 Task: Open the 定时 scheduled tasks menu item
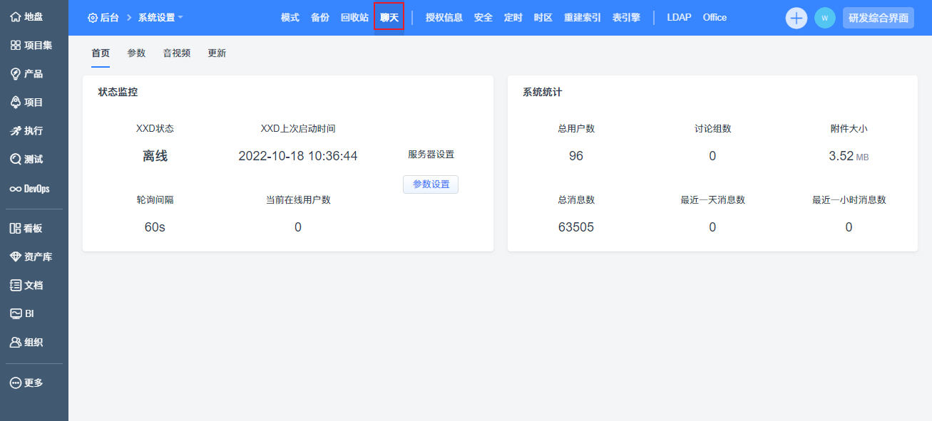pos(513,18)
